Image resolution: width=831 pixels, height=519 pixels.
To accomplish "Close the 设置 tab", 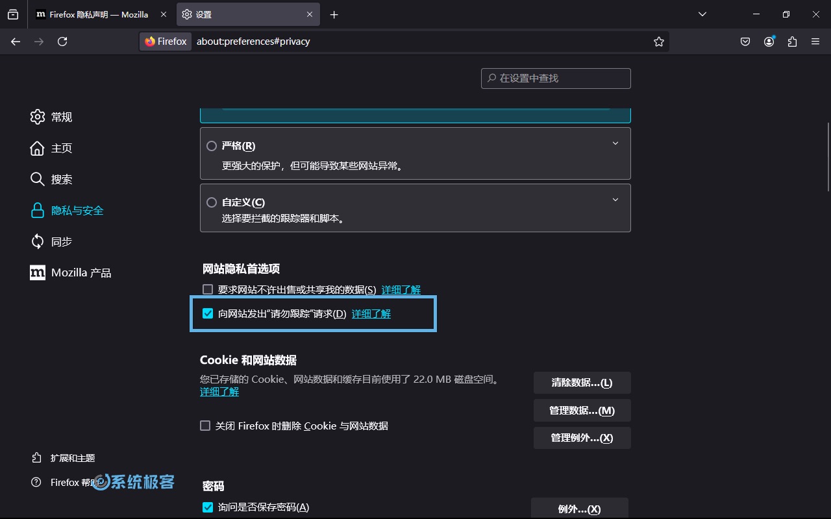I will pos(310,14).
